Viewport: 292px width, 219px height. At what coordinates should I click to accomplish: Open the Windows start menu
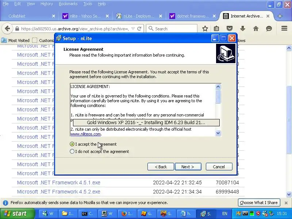(x=17, y=214)
